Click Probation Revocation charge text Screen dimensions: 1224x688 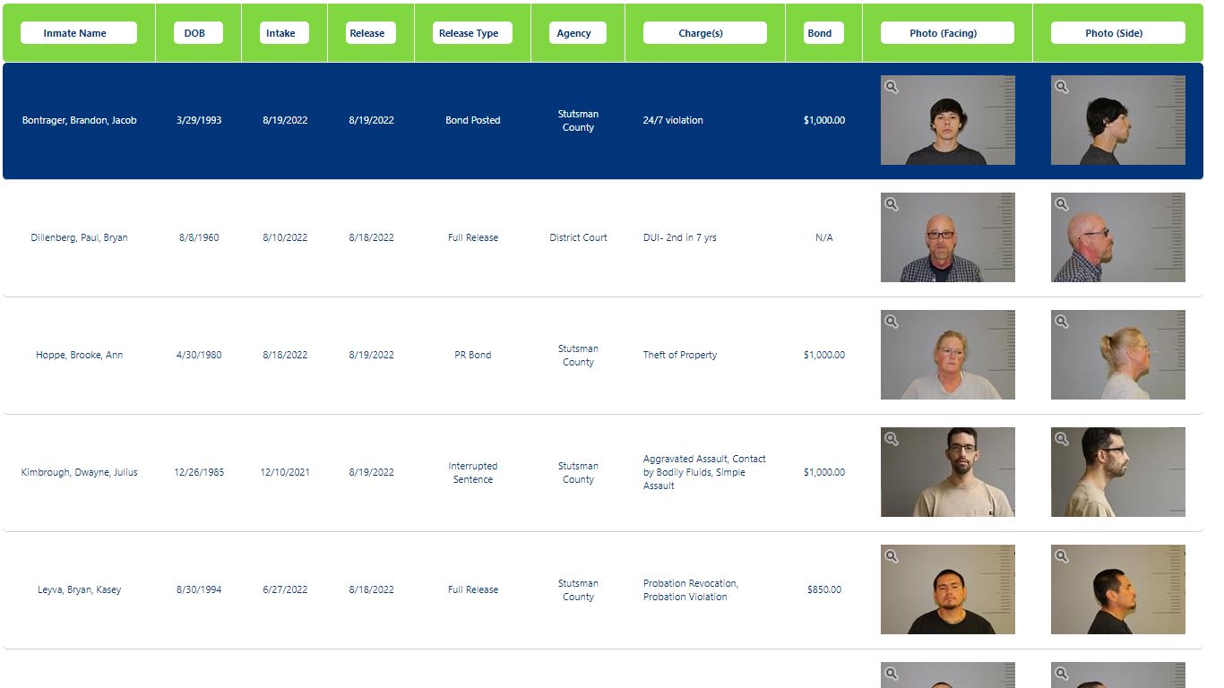(690, 589)
